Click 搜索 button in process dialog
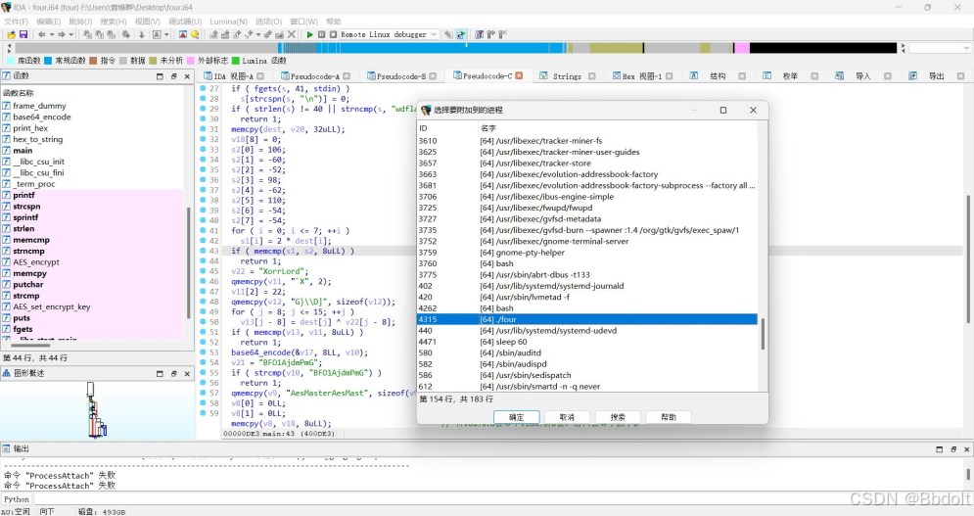 pos(618,417)
